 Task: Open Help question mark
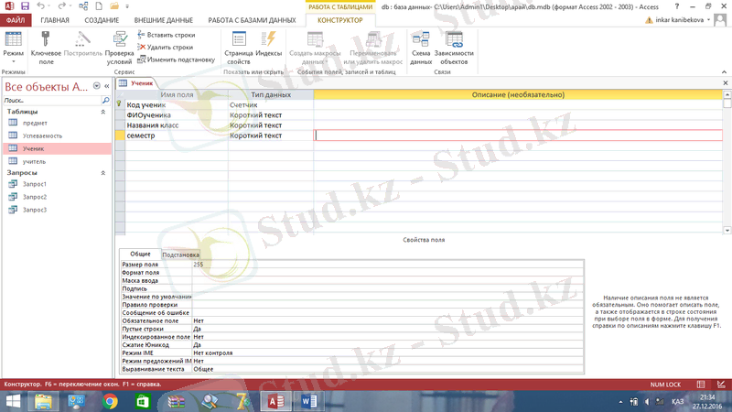(677, 6)
